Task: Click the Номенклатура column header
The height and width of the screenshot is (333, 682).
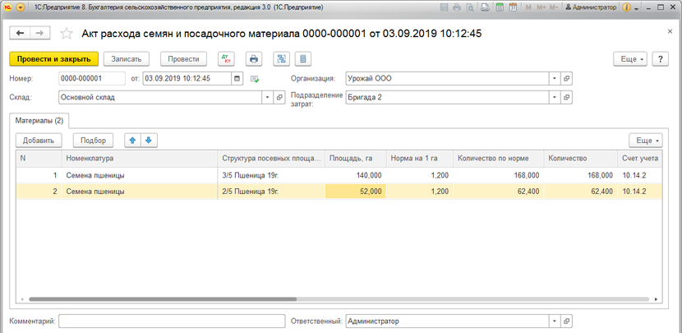Action: pyautogui.click(x=139, y=159)
